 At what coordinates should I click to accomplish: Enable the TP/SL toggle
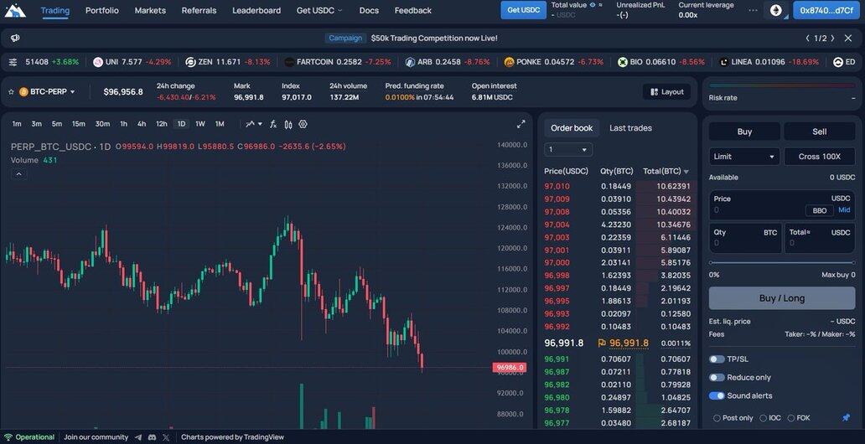[717, 359]
